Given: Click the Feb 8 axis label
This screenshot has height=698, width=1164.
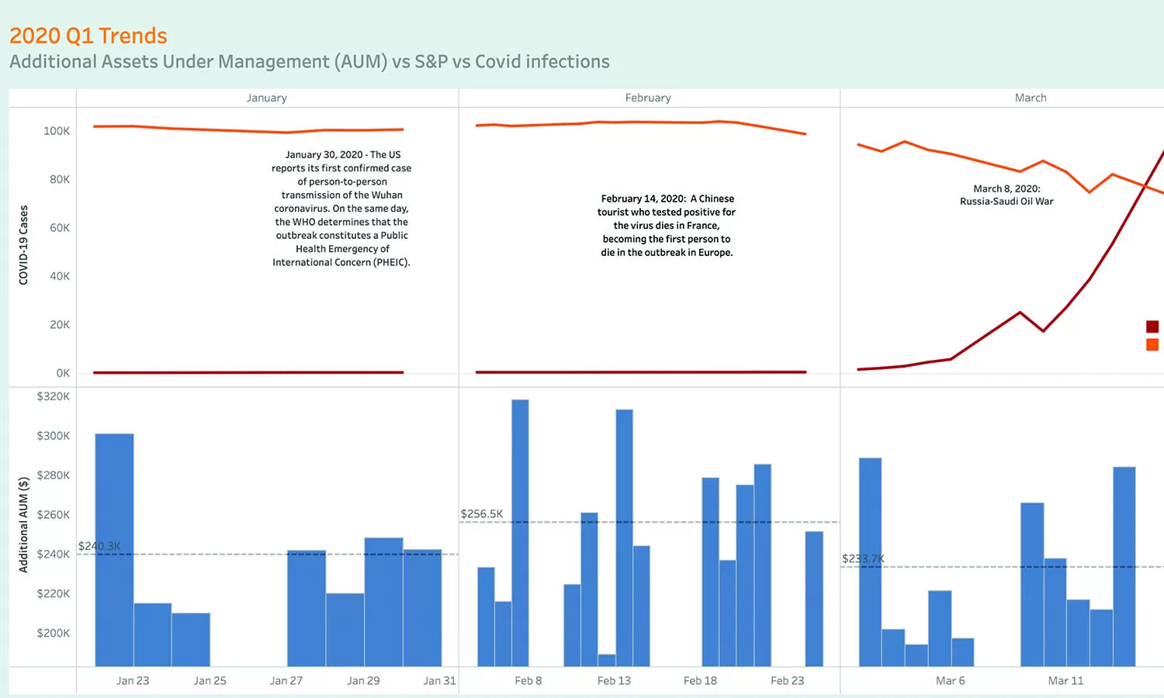Looking at the screenshot, I should (528, 680).
